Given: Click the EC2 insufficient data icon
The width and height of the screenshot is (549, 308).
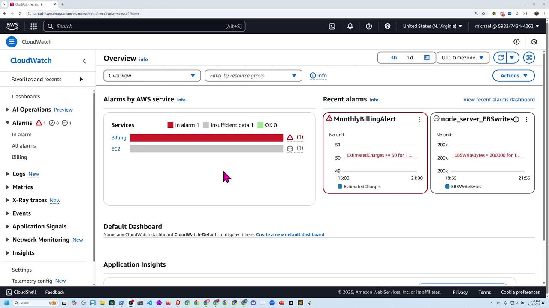Looking at the screenshot, I should pyautogui.click(x=290, y=149).
